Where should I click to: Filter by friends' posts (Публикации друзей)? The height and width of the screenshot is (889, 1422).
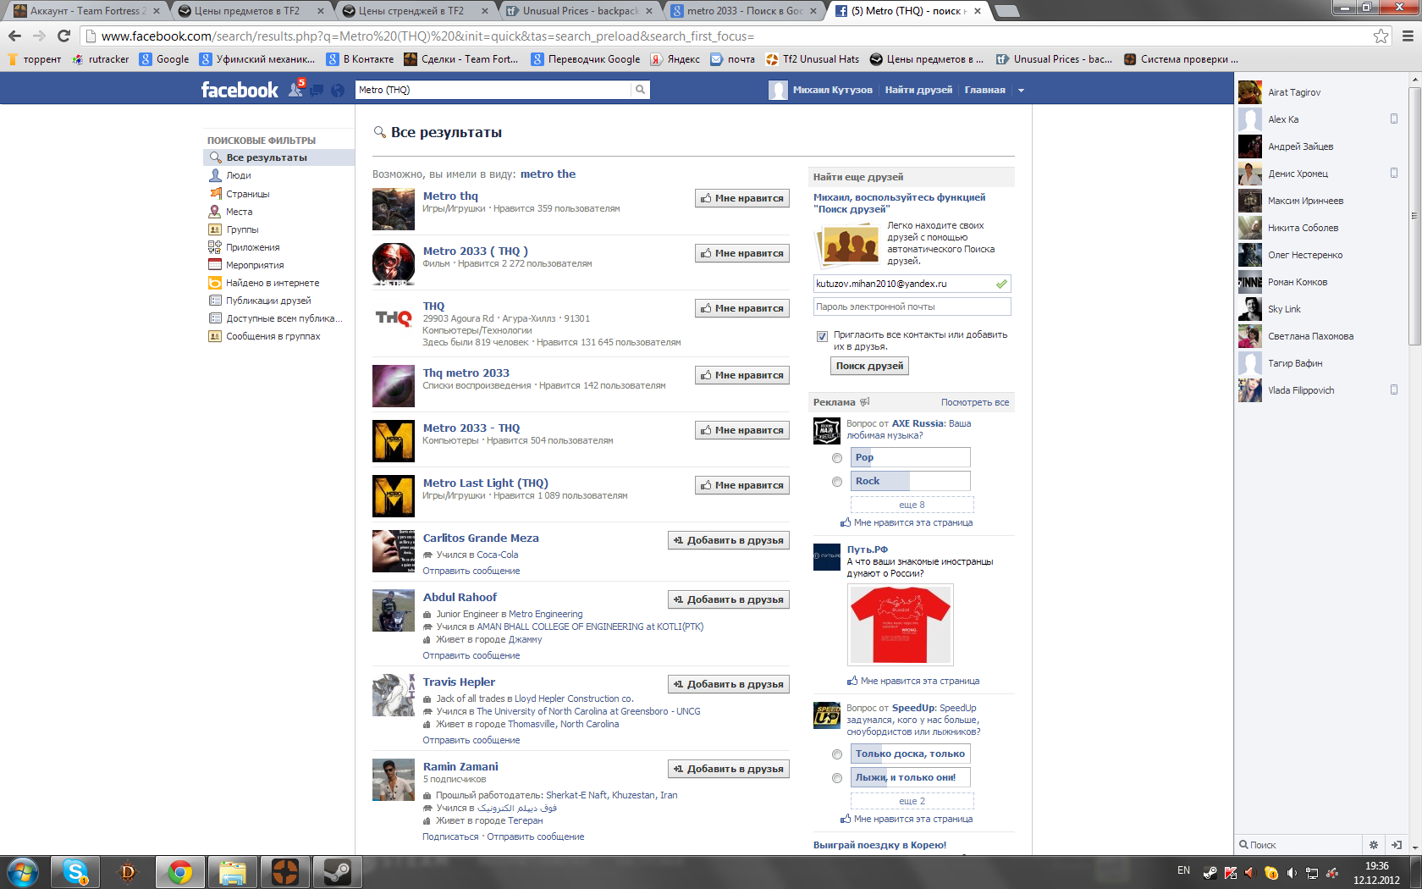(x=268, y=301)
